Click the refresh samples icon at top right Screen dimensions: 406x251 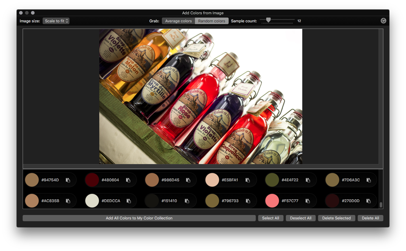384,21
